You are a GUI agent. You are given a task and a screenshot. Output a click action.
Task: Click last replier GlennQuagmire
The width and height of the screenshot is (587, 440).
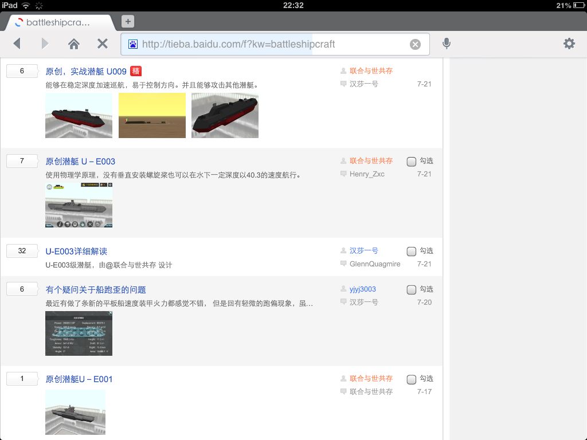[375, 264]
